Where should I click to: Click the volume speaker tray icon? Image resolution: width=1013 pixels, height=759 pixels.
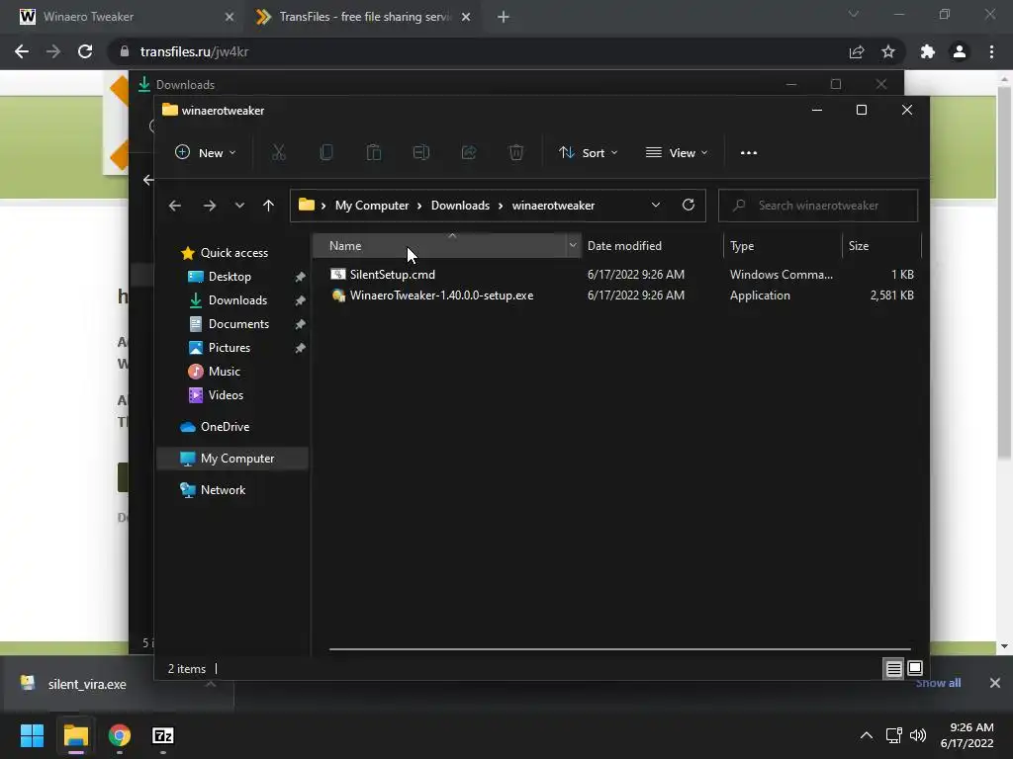coord(918,735)
